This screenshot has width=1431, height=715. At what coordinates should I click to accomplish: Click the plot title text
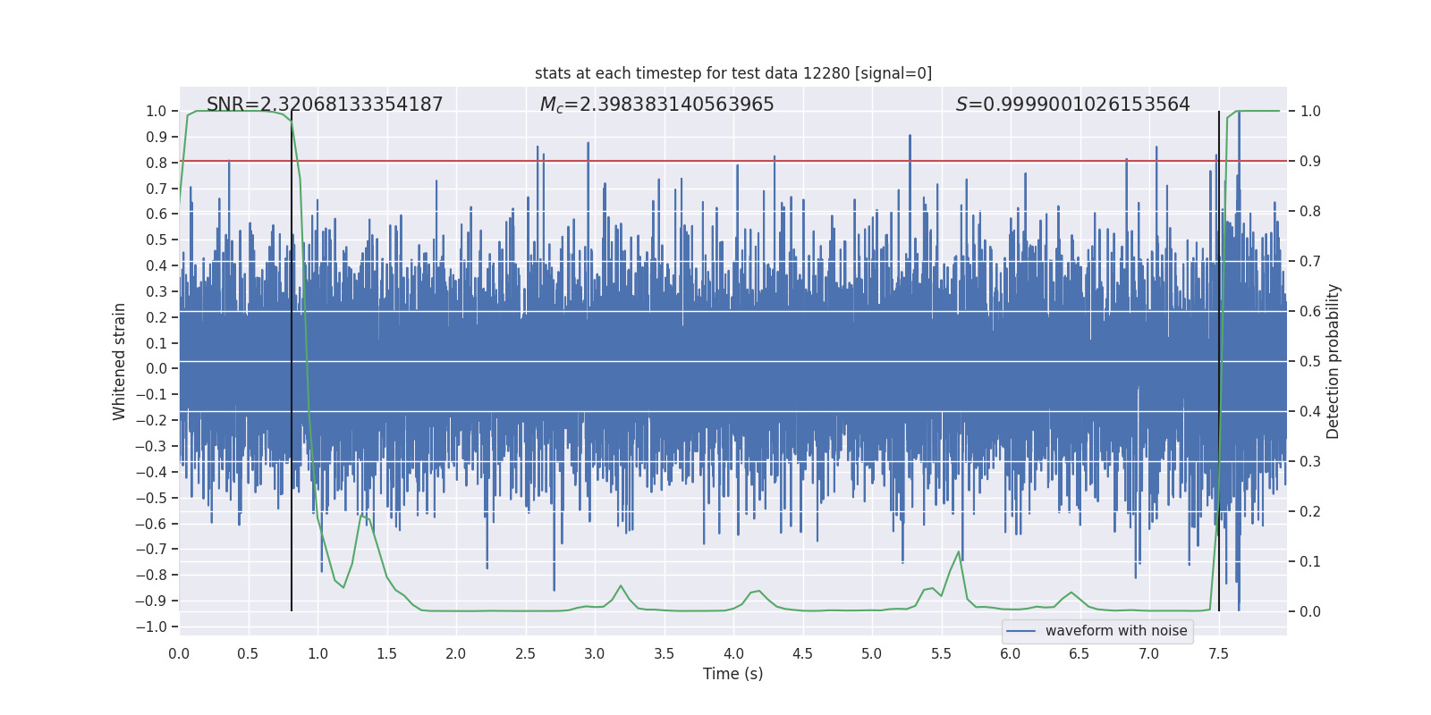coord(733,73)
